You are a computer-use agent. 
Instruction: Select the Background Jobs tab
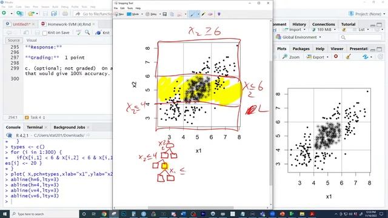[x=69, y=127]
